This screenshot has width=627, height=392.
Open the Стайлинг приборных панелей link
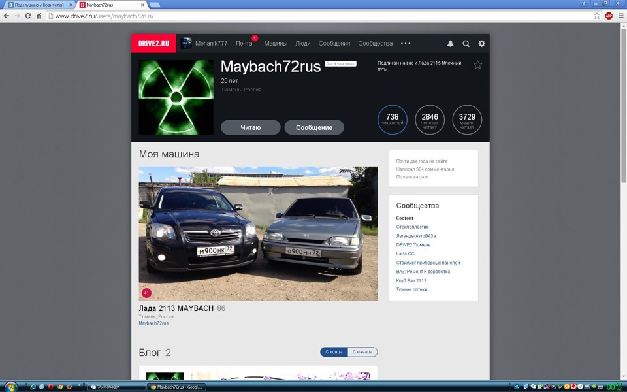428,263
